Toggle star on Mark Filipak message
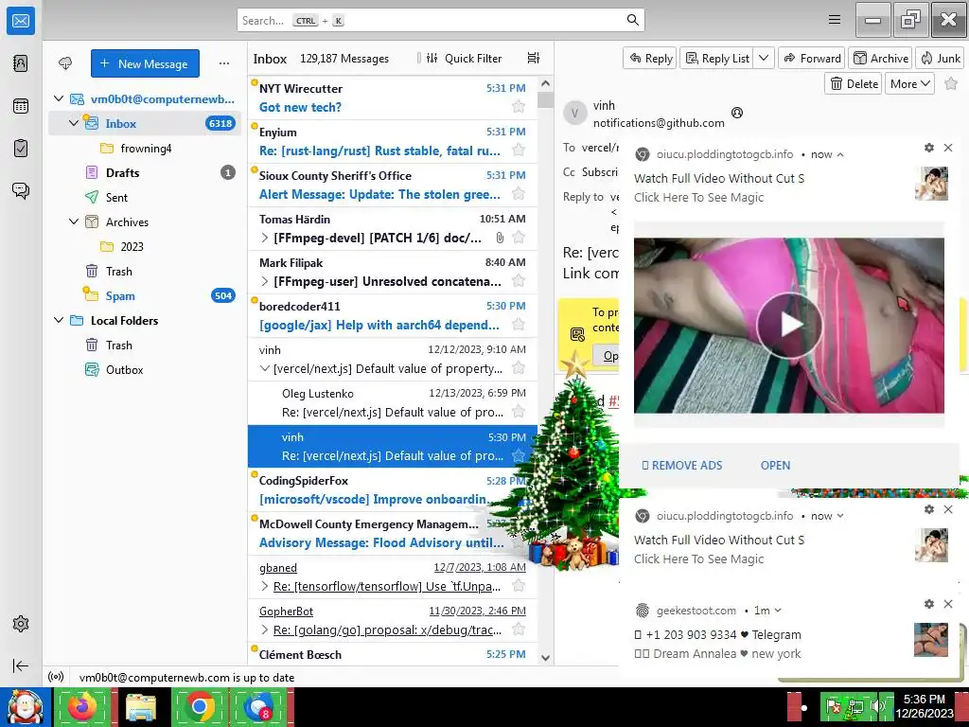 pos(519,281)
